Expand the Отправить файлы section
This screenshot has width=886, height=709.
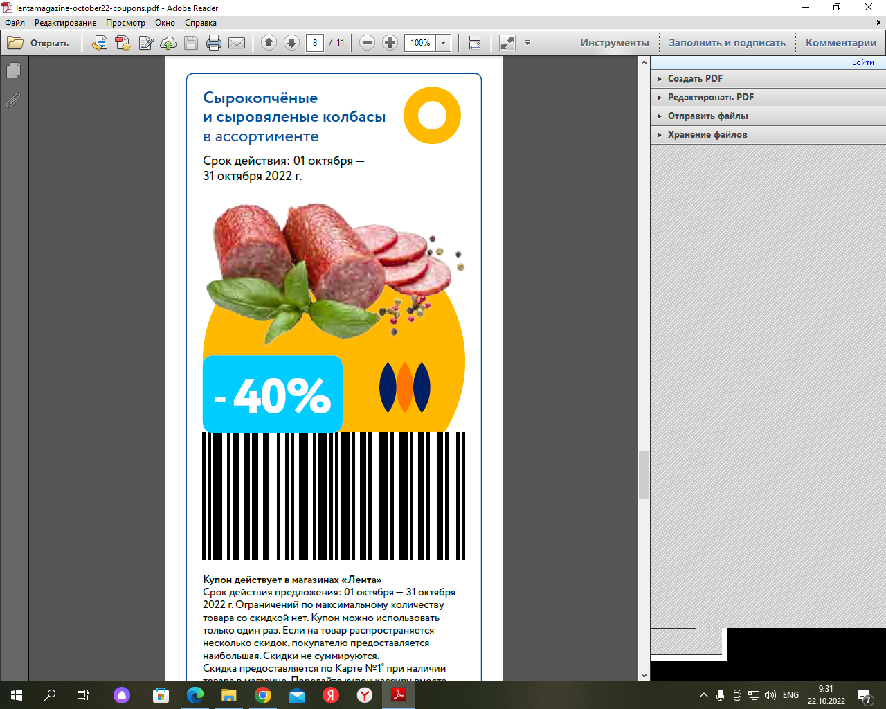768,116
